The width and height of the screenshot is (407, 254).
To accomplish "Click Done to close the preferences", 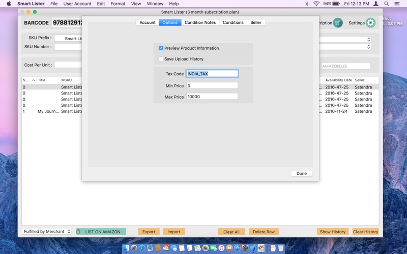I will (302, 173).
